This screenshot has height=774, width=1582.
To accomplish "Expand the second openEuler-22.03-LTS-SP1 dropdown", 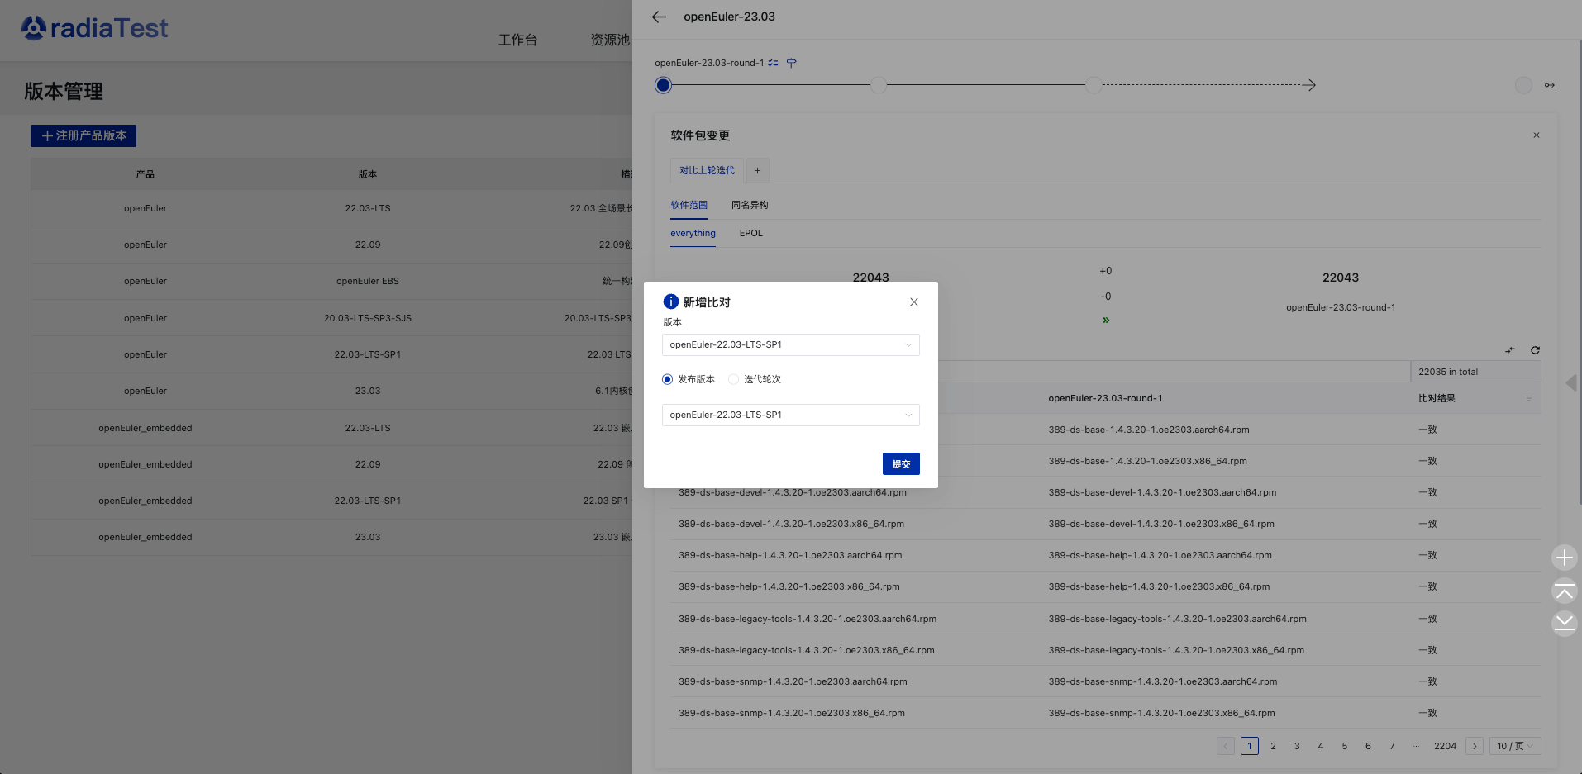I will 790,415.
